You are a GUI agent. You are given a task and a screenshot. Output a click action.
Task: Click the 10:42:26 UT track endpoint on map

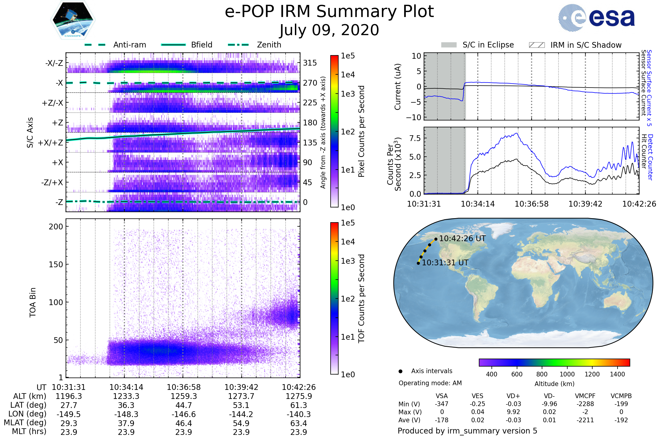(x=436, y=239)
